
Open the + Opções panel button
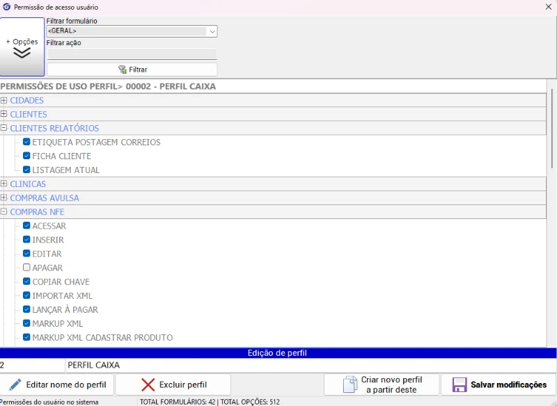pos(22,47)
